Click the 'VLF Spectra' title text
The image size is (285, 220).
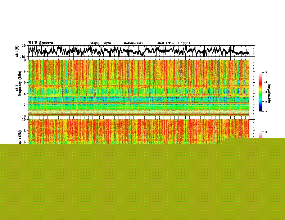(x=41, y=43)
